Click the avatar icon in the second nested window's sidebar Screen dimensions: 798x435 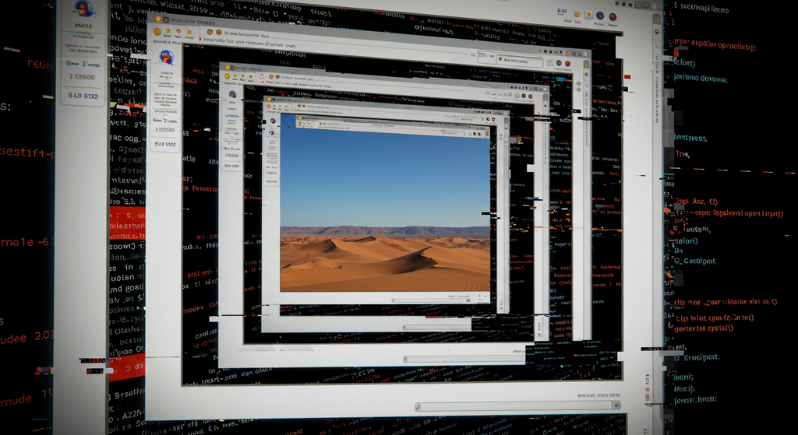(166, 57)
